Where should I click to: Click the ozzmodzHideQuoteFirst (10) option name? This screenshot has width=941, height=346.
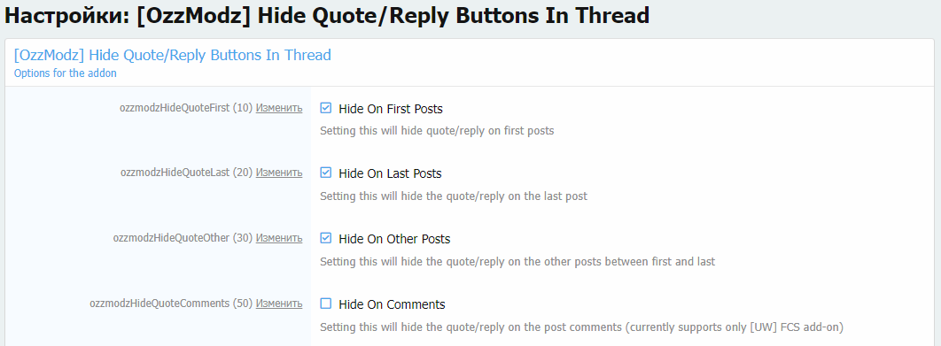186,108
